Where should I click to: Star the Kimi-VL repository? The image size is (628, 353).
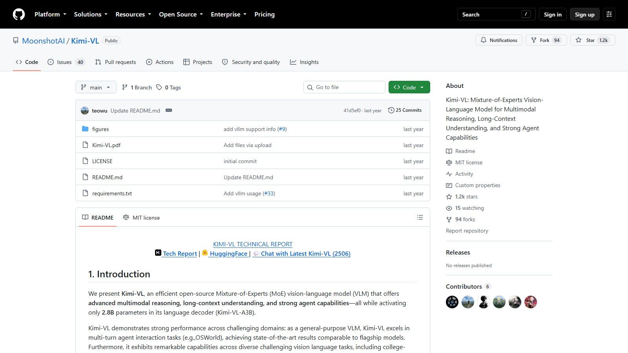[x=593, y=40]
